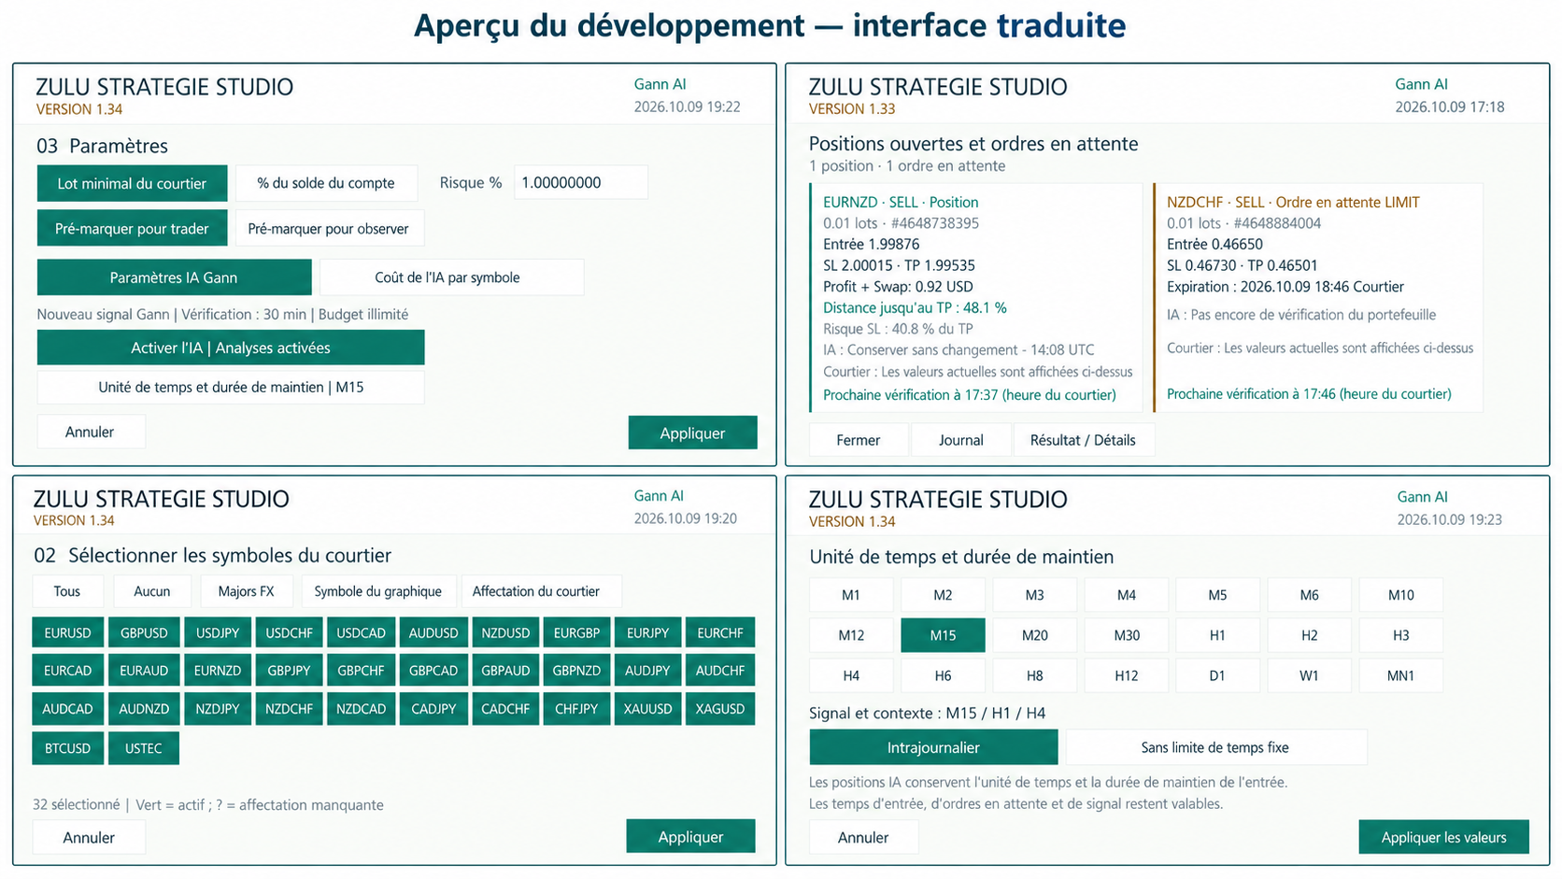
Task: Click the Aucun symbol filter
Action: (152, 591)
